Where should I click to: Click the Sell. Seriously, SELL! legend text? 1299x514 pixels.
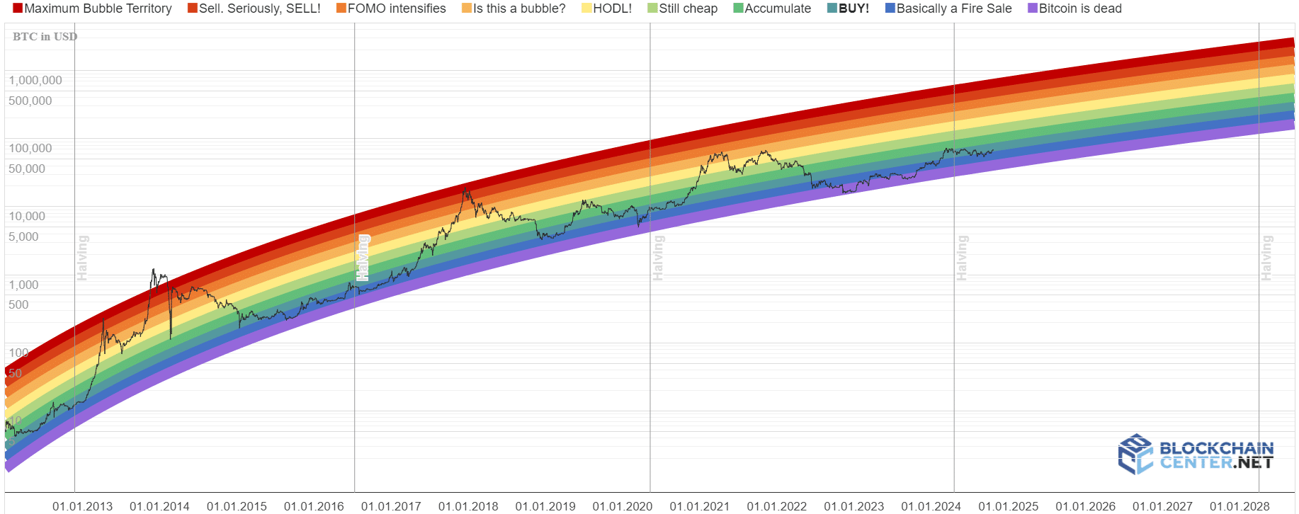pos(260,8)
